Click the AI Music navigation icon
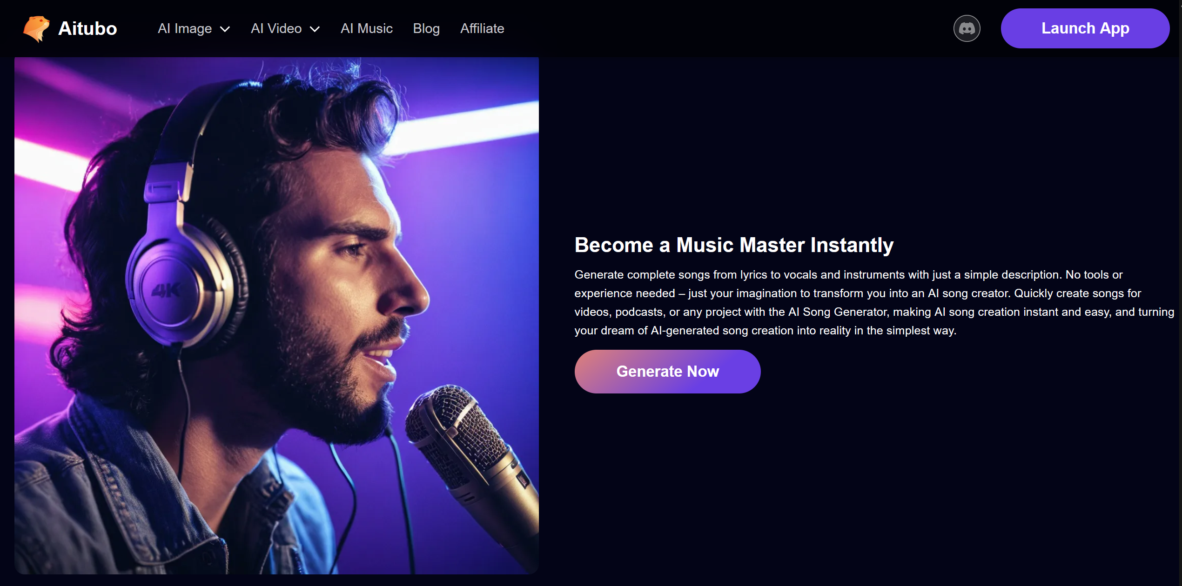 (367, 28)
